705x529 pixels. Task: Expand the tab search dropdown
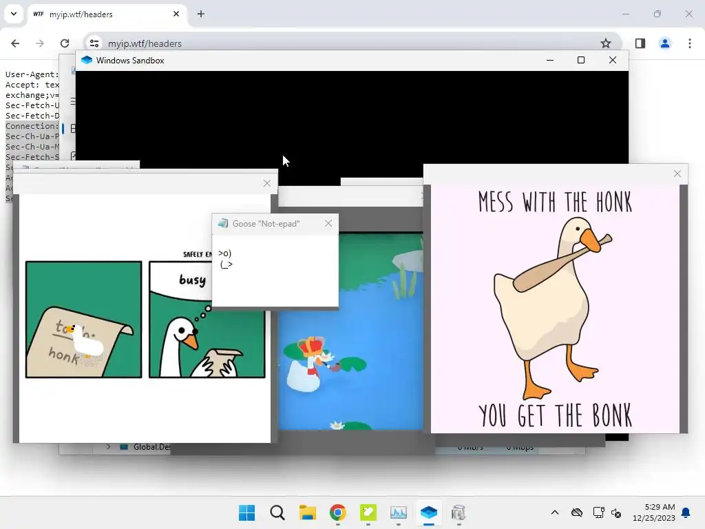tap(14, 14)
